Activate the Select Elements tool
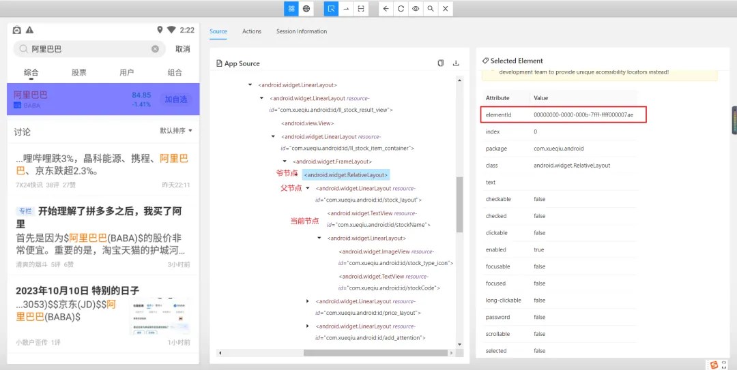 pos(332,8)
